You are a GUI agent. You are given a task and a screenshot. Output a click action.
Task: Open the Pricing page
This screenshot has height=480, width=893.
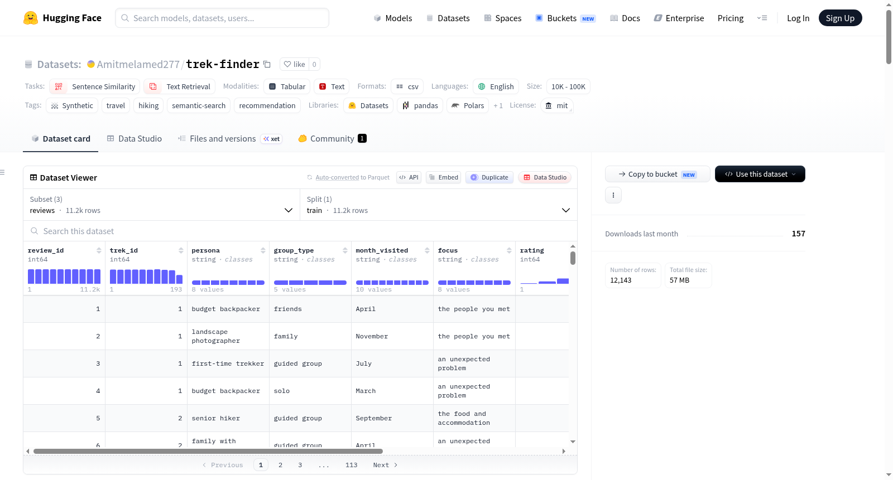731,18
